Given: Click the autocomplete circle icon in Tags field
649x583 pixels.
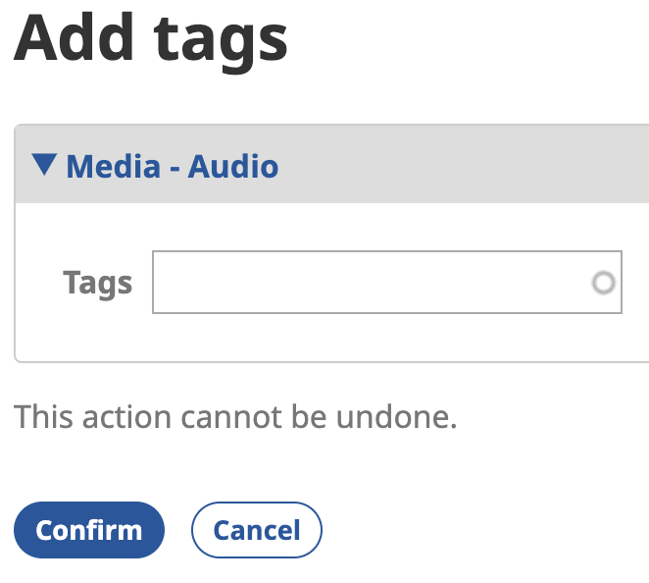Looking at the screenshot, I should [x=604, y=284].
